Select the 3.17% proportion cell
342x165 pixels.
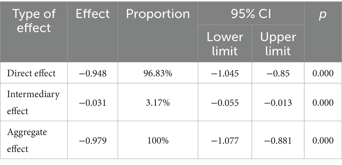tap(158, 103)
